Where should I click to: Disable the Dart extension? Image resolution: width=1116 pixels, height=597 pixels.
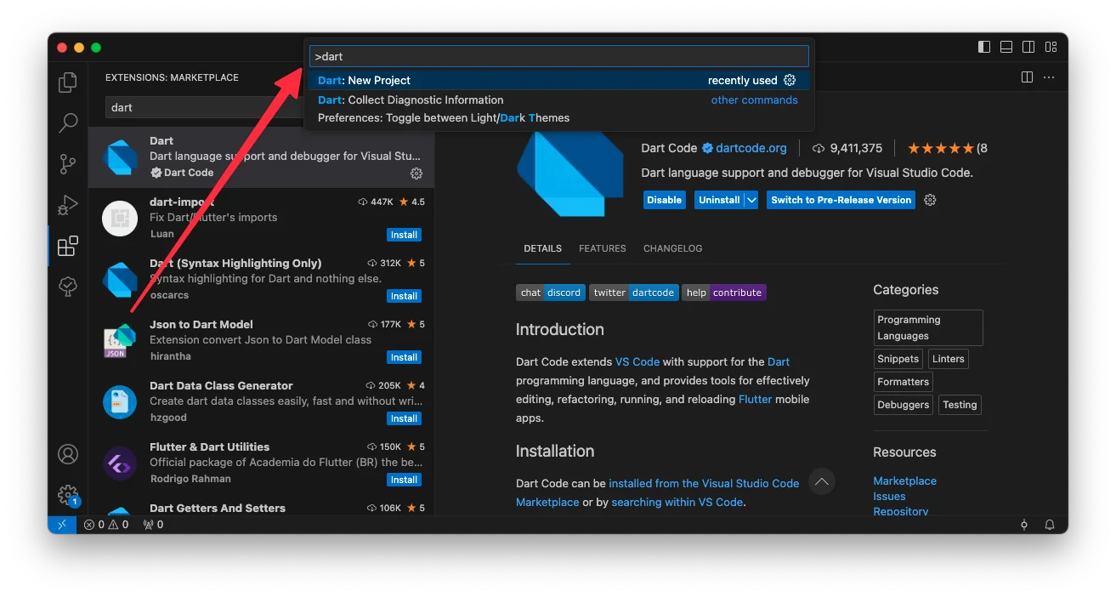[664, 200]
